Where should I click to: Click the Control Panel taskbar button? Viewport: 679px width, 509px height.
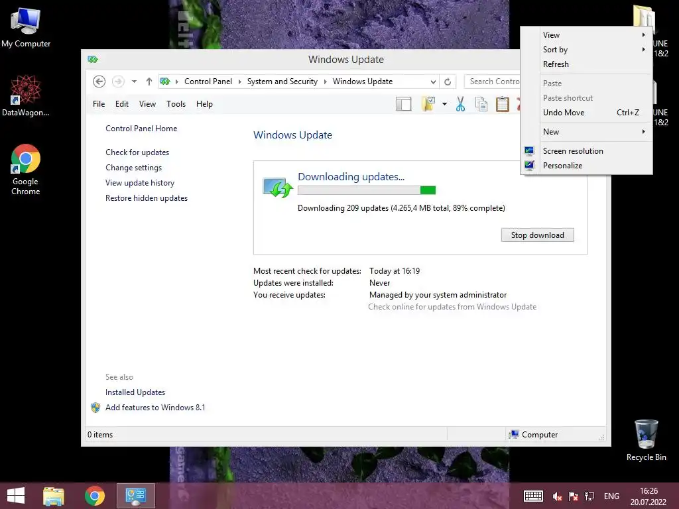point(135,496)
